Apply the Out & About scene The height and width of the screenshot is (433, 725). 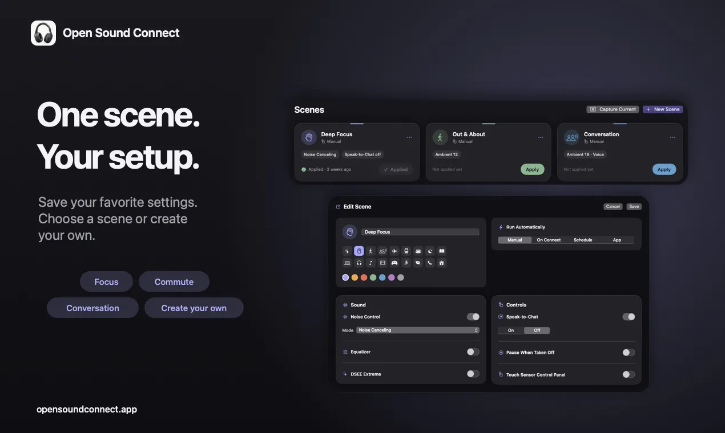[533, 169]
